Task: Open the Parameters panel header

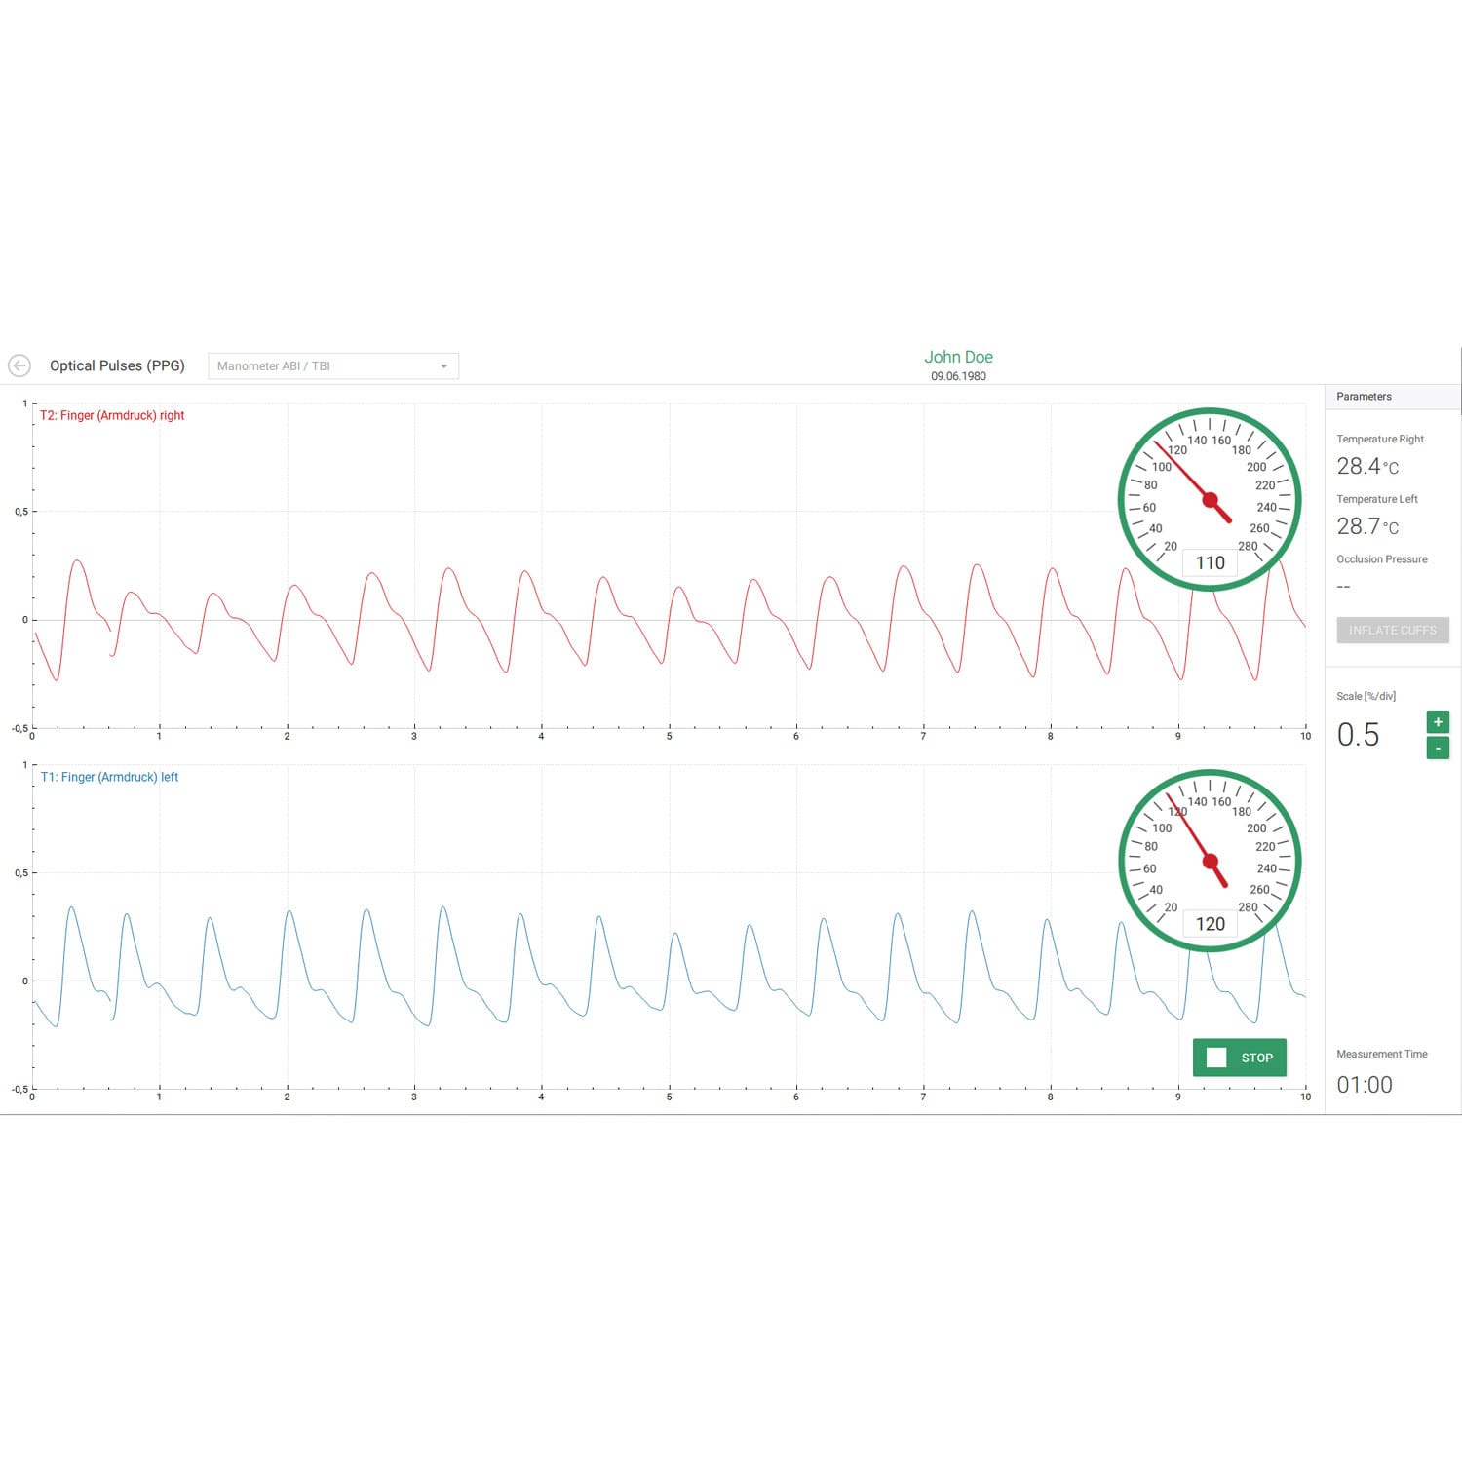Action: pyautogui.click(x=1393, y=397)
